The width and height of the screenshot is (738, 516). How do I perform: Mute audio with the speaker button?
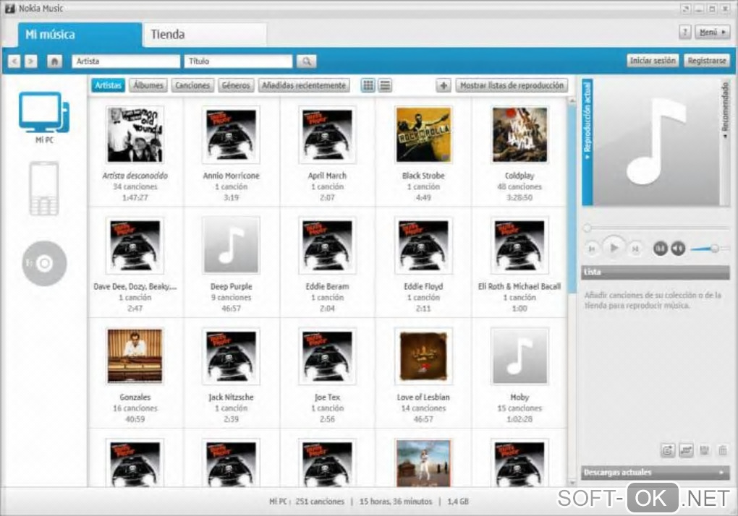point(678,248)
